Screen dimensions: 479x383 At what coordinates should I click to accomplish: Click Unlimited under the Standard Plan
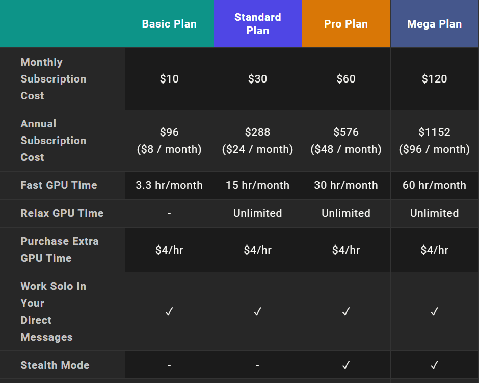(x=257, y=213)
